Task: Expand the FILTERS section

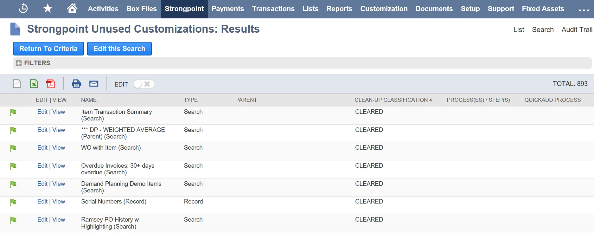Action: (x=33, y=63)
